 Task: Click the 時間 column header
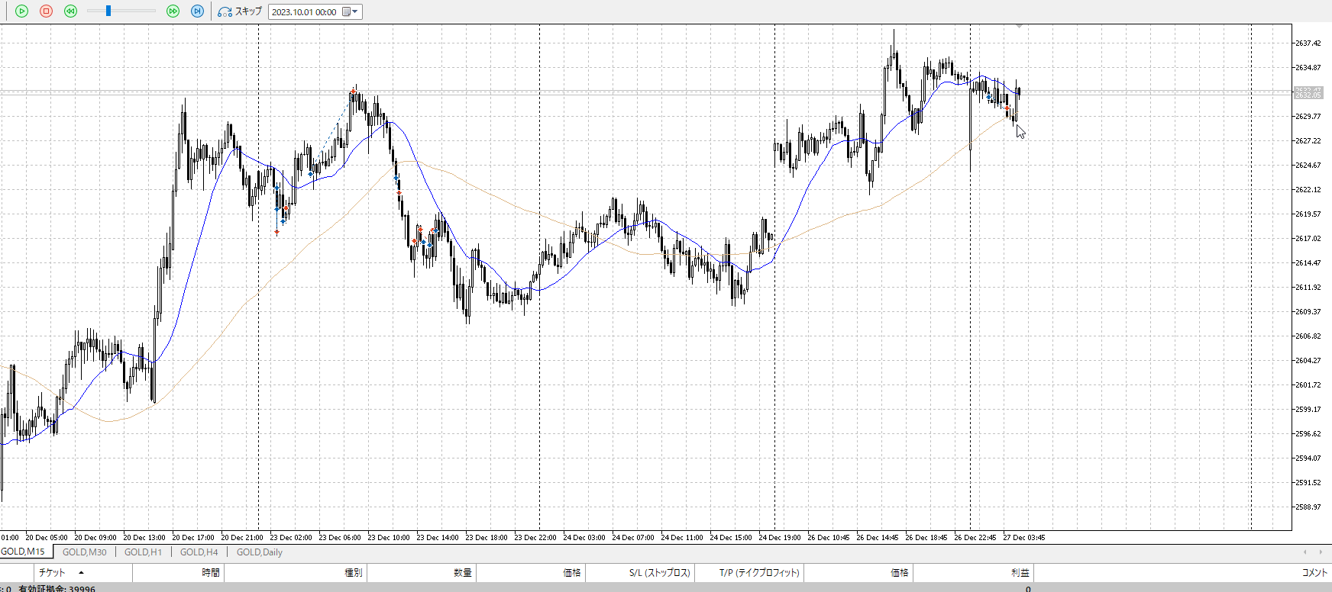tap(211, 573)
